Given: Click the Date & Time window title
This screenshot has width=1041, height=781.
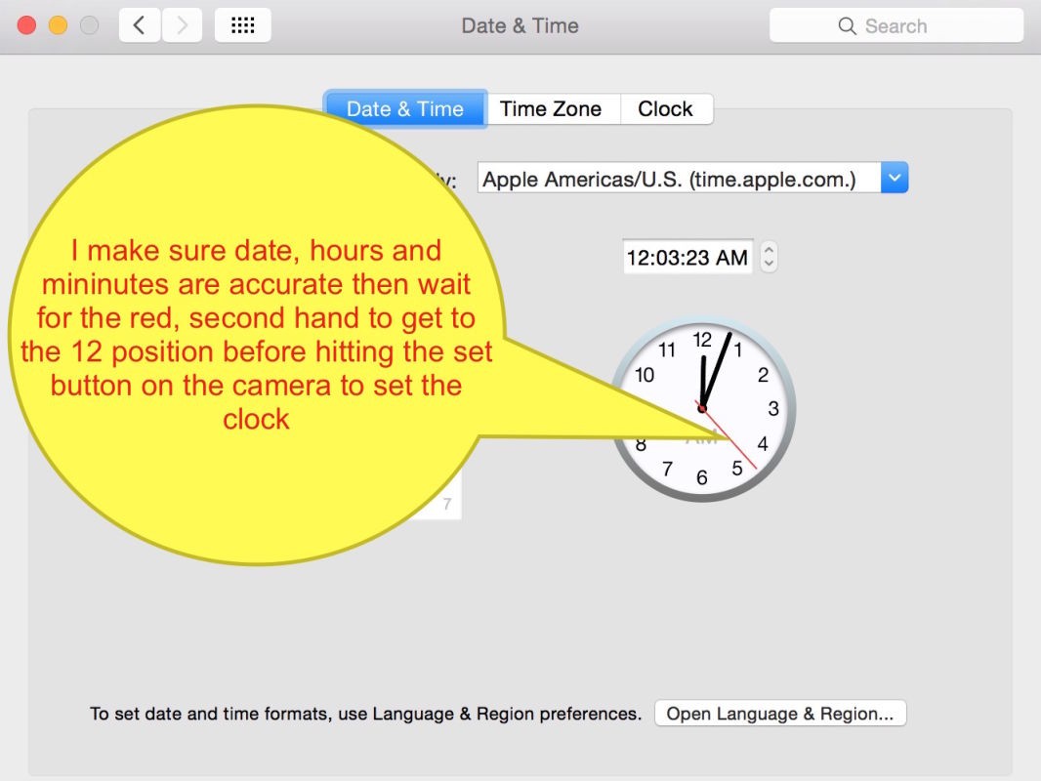Looking at the screenshot, I should [x=520, y=26].
